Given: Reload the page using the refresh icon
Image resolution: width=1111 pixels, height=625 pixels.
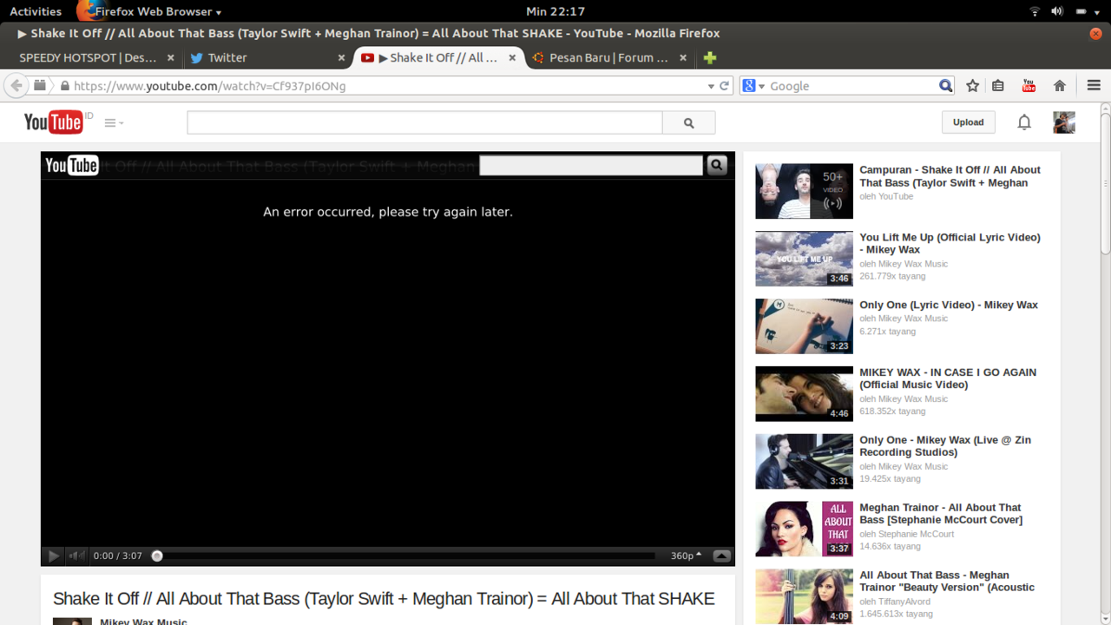Looking at the screenshot, I should (x=725, y=86).
